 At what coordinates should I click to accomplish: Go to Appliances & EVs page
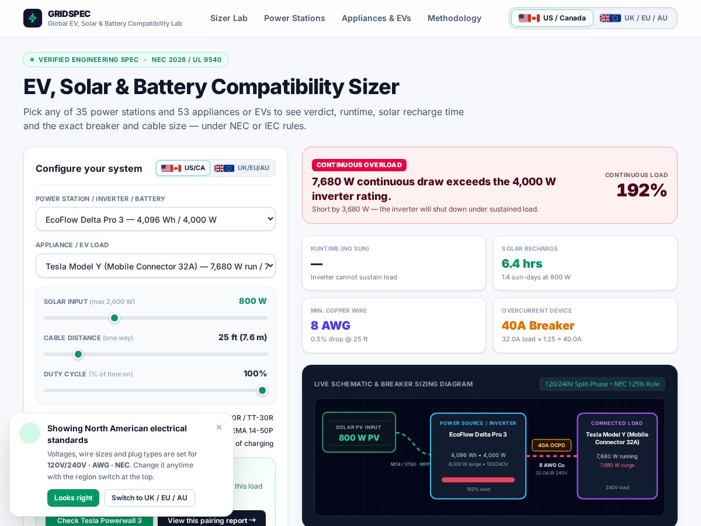(376, 18)
